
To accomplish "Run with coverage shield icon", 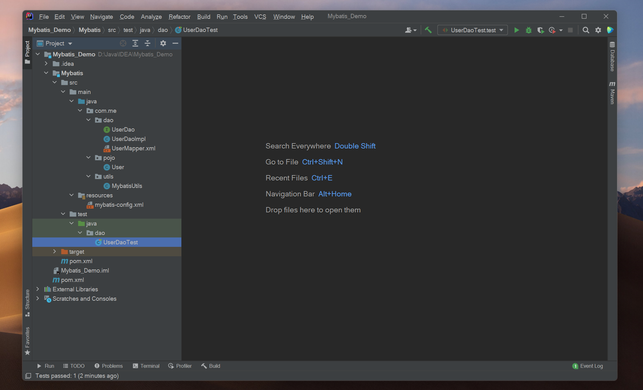I will pyautogui.click(x=540, y=30).
